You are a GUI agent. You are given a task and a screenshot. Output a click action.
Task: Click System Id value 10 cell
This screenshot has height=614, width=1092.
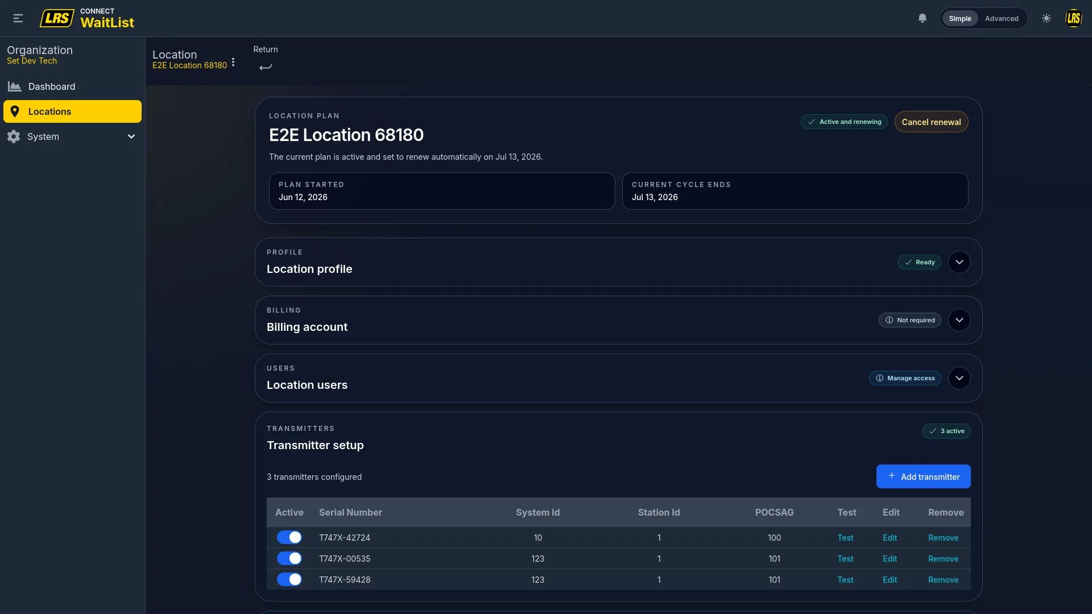[x=537, y=537]
